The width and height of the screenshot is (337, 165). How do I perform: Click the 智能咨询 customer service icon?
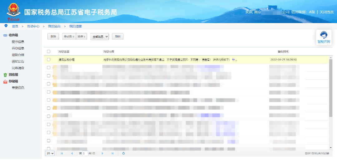coord(324,35)
